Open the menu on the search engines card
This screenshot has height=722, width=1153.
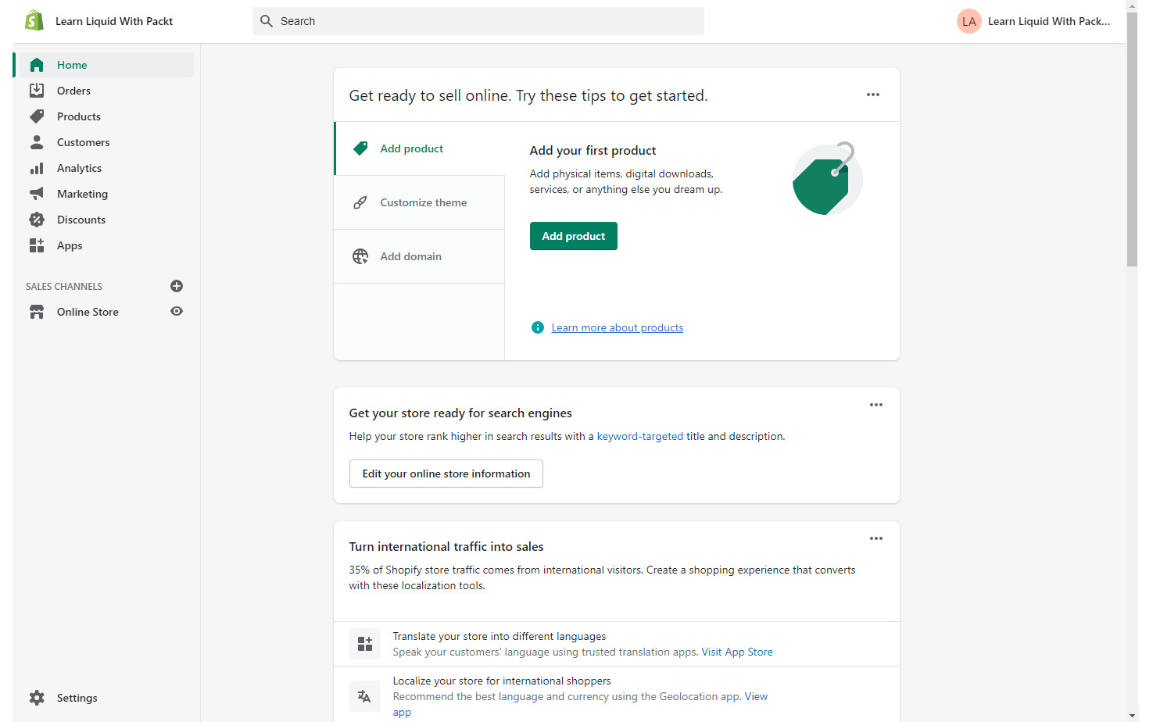click(x=875, y=404)
